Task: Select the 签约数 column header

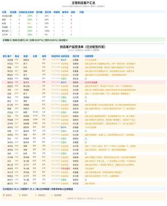Action: (x=39, y=12)
